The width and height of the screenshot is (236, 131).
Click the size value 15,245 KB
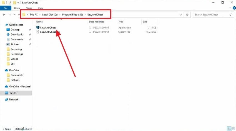[151, 32]
